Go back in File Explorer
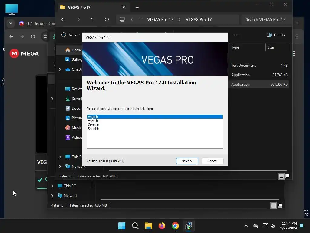Screen dimensions: 310x233 tap(63, 19)
